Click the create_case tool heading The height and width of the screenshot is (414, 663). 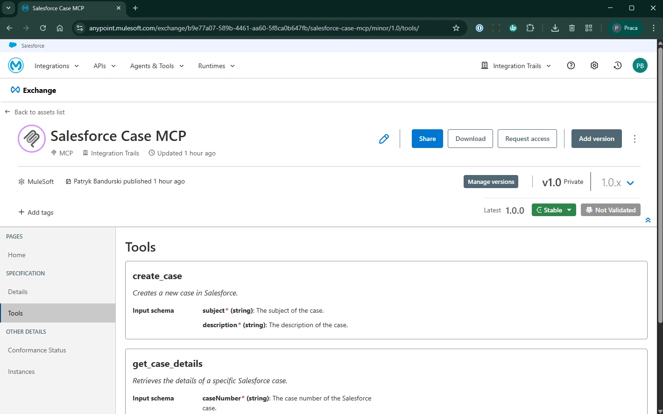[x=157, y=276]
